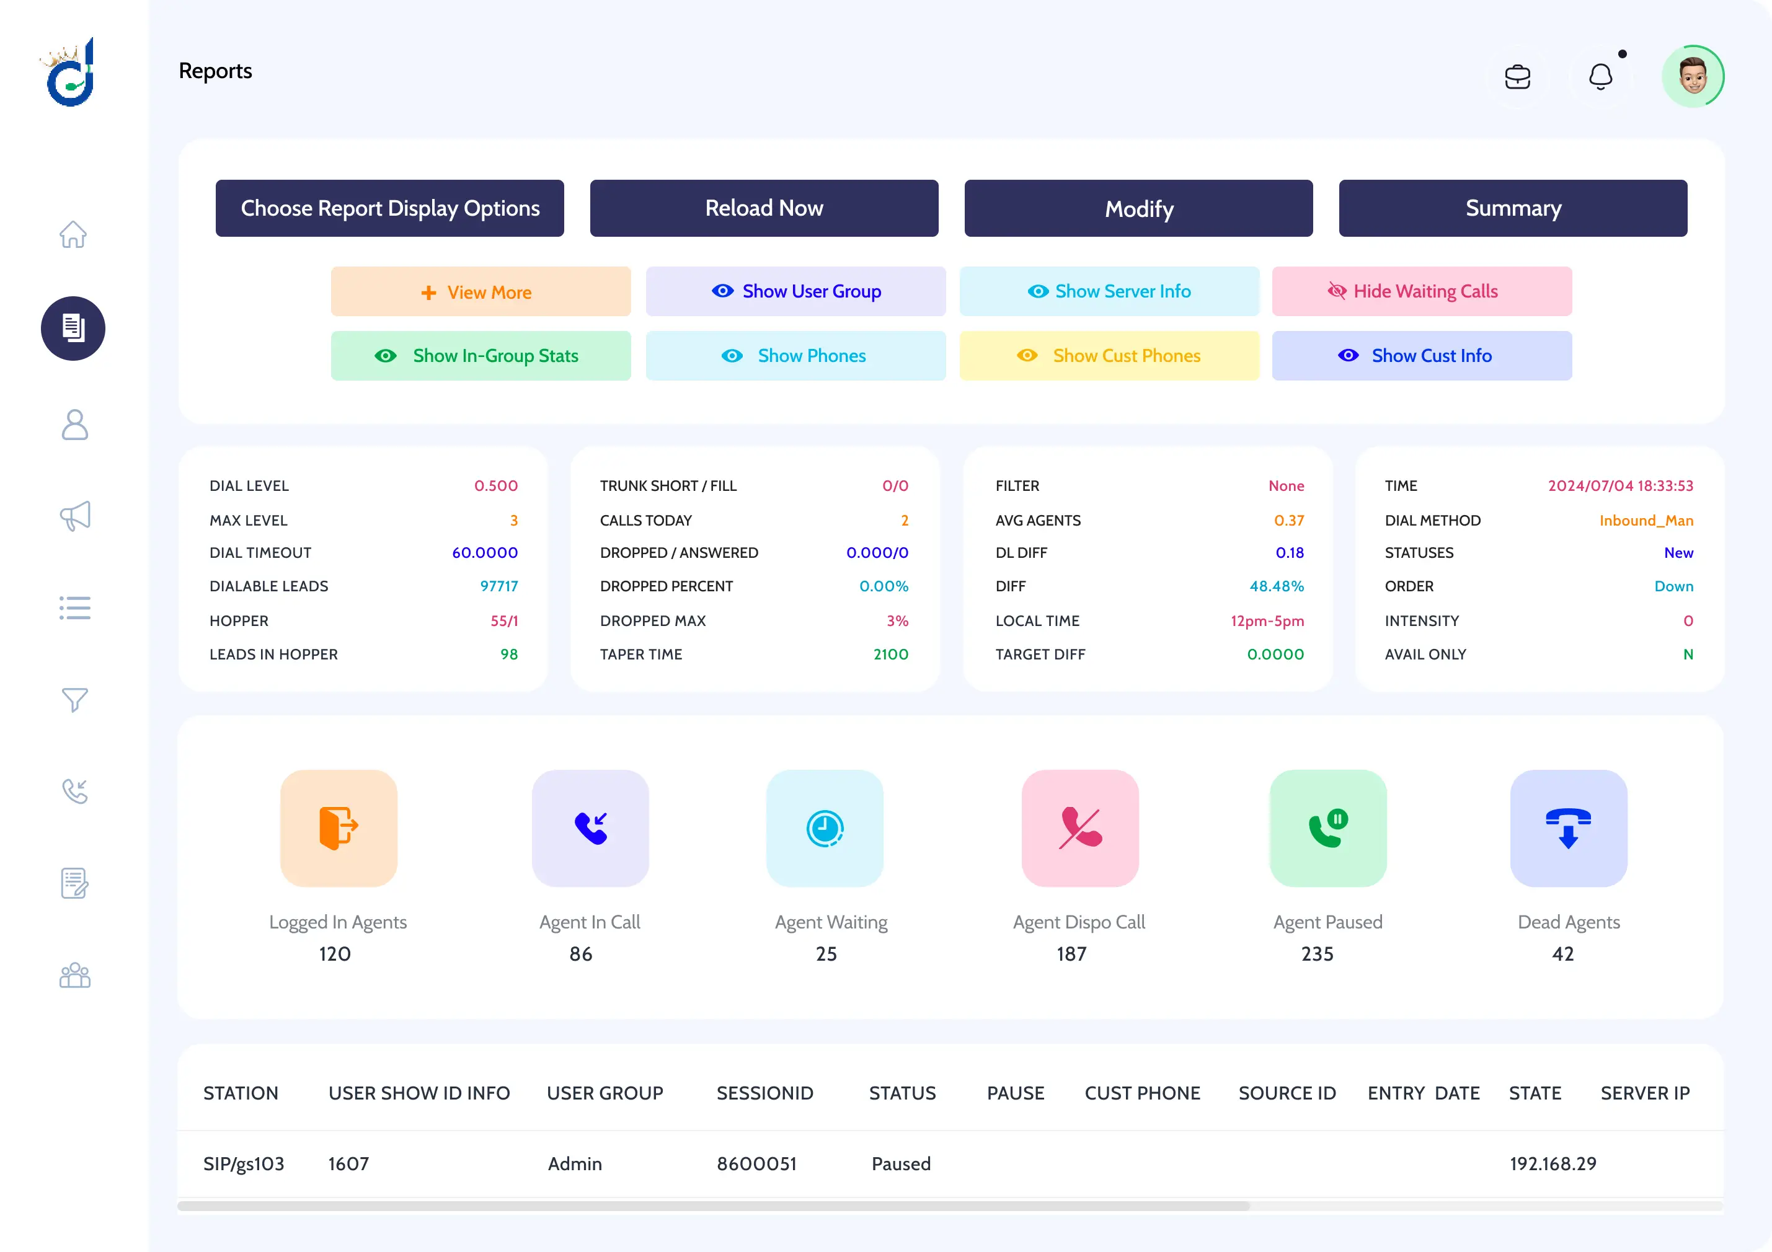
Task: Open the Lists icon in the sidebar
Action: point(73,607)
